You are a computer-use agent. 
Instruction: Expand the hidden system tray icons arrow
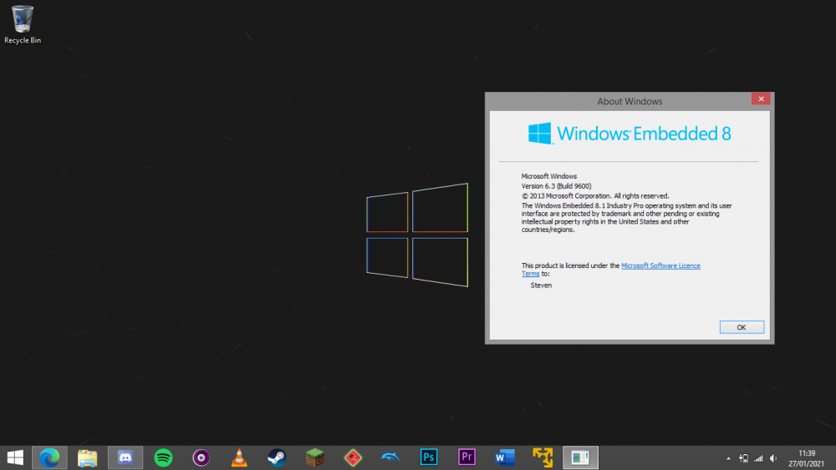point(728,458)
